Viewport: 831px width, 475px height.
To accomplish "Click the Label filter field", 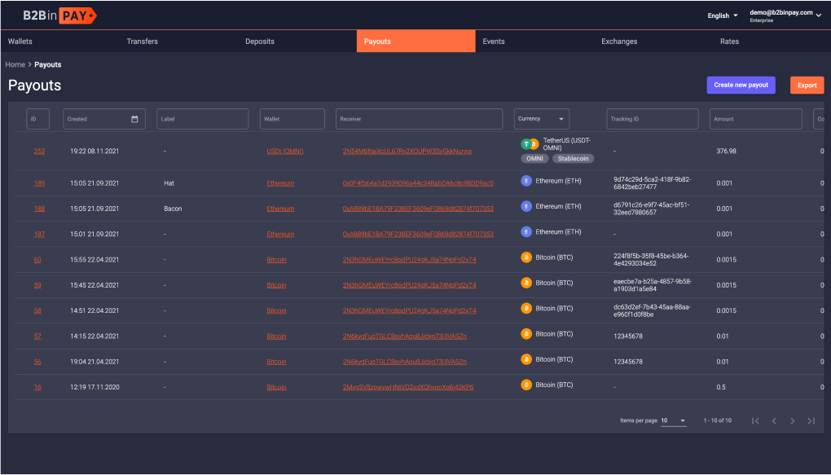I will click(x=202, y=119).
